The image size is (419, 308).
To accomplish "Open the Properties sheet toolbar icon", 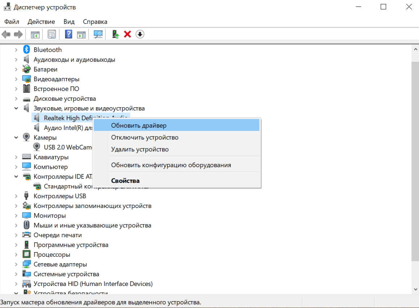I will [x=52, y=34].
